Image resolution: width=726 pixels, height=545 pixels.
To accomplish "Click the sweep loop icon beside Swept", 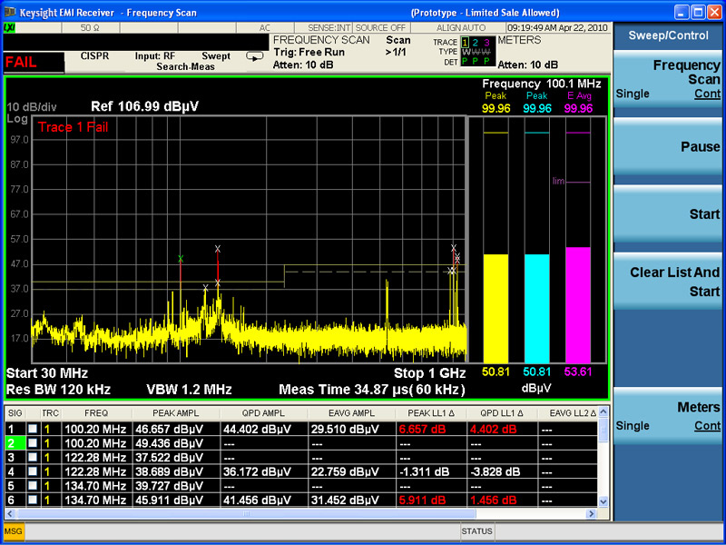I will 255,56.
